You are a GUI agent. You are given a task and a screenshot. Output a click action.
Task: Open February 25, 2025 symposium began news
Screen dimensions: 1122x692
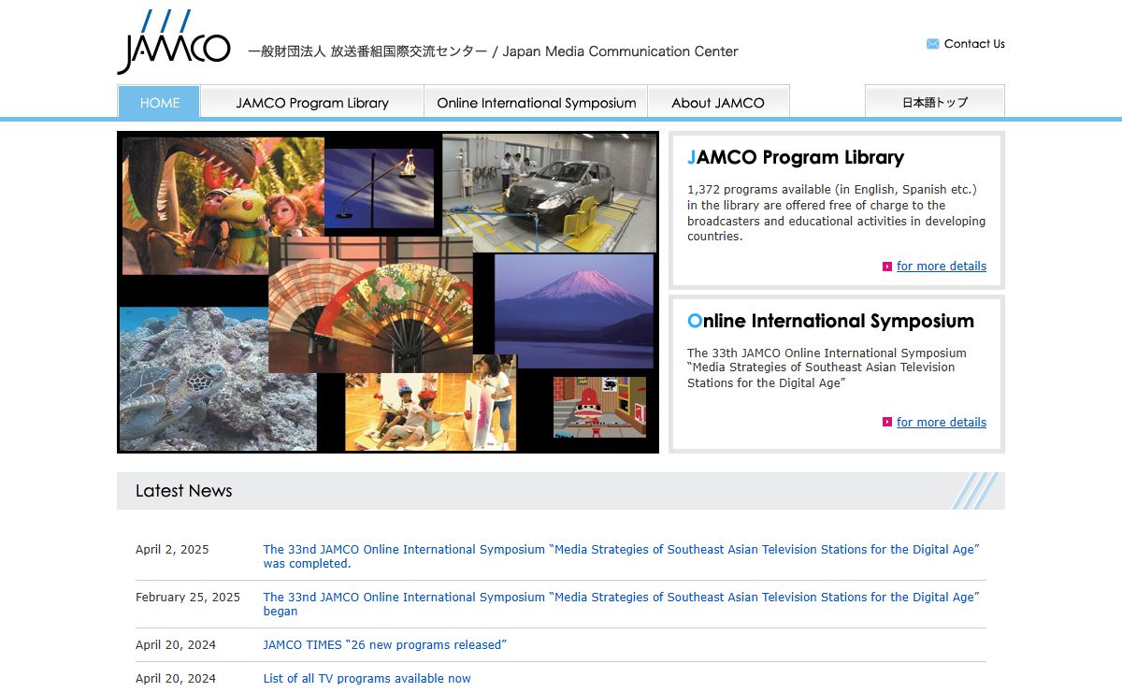(621, 604)
